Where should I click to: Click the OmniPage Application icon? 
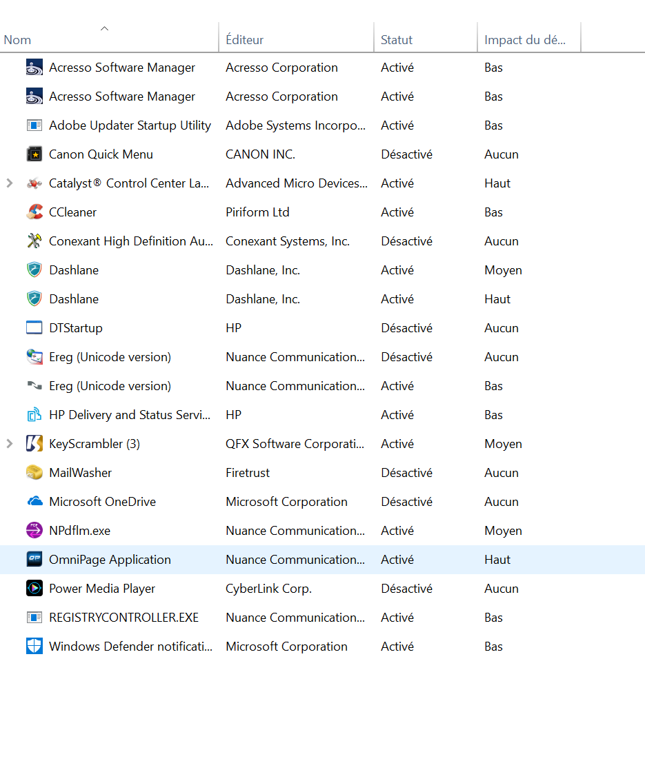click(x=34, y=560)
